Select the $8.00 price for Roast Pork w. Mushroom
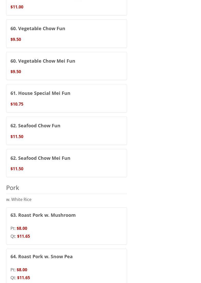The width and height of the screenshot is (201, 283). [x=22, y=228]
